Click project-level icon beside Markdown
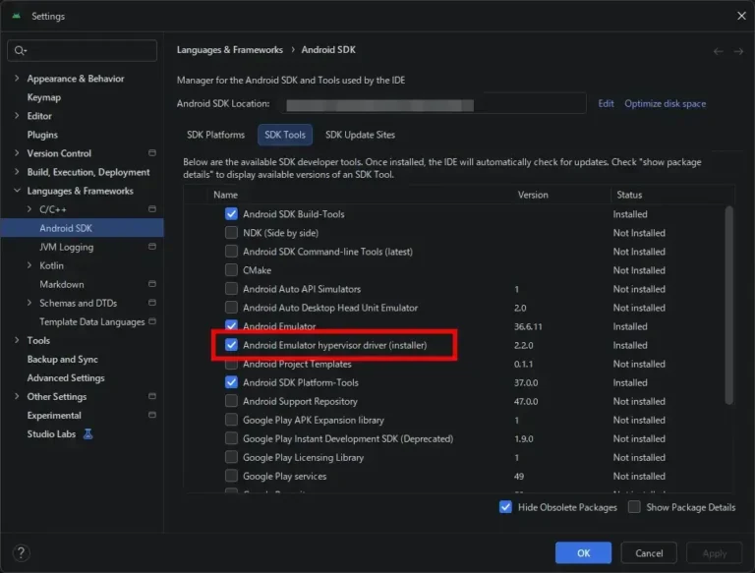Screen dimensions: 755x573 pos(152,284)
